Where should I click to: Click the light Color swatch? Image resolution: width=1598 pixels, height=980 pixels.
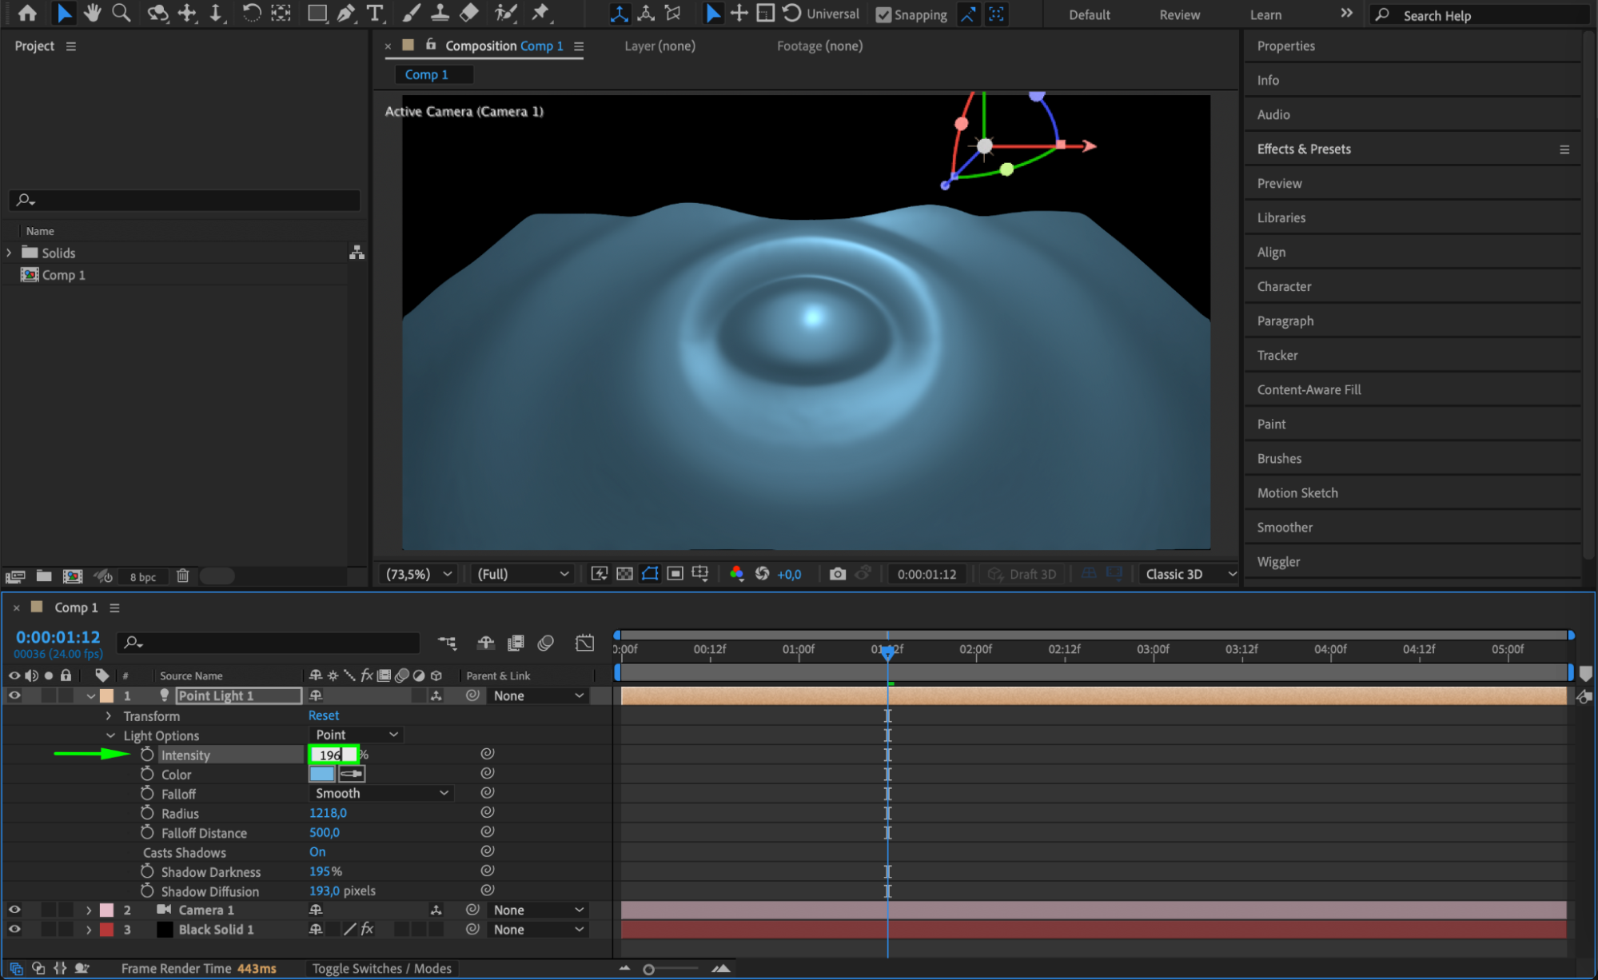[321, 774]
